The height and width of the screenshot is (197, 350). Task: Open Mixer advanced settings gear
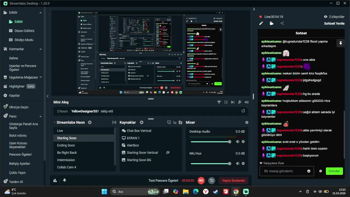click(x=247, y=122)
